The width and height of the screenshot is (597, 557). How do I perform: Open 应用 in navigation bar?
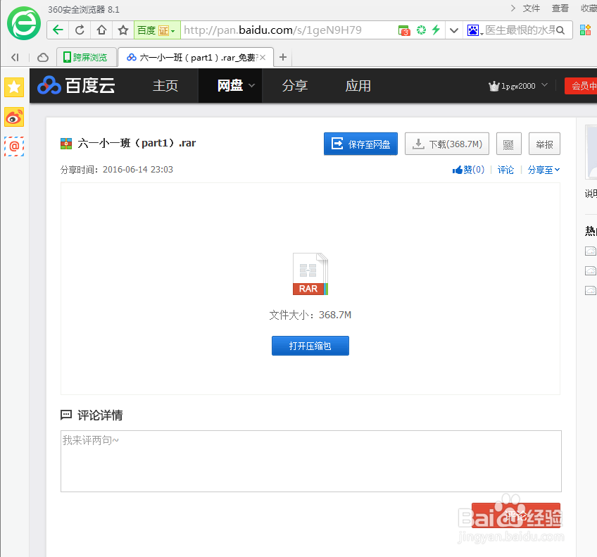(x=358, y=86)
